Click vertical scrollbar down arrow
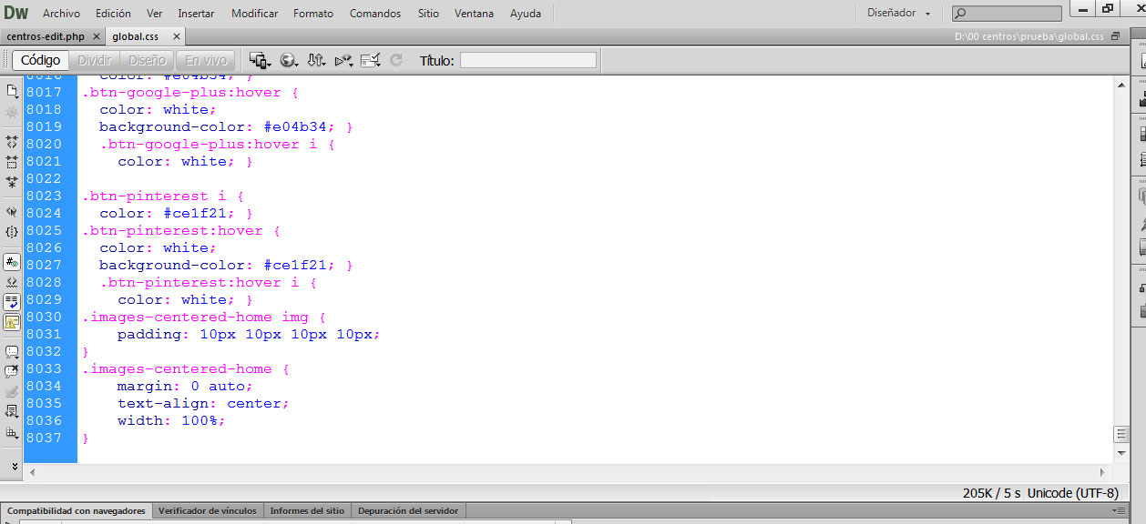Viewport: 1146px width, 524px height. 1120,455
